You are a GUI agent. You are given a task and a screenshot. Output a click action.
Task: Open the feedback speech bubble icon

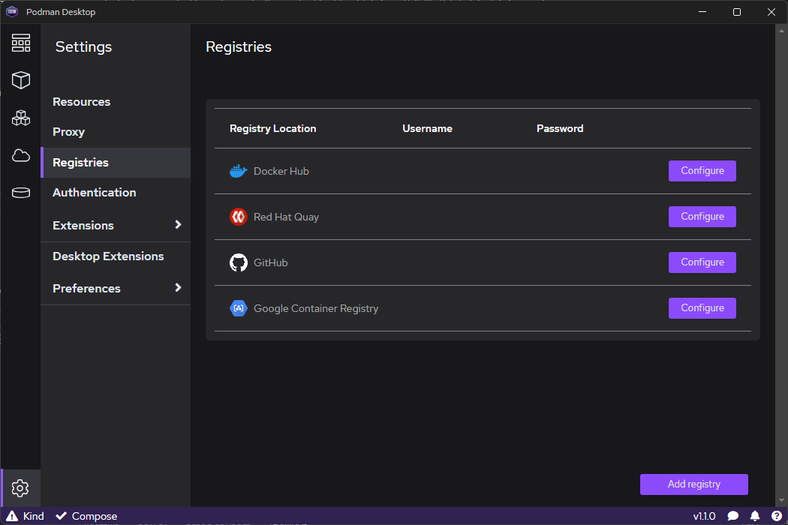coord(732,516)
